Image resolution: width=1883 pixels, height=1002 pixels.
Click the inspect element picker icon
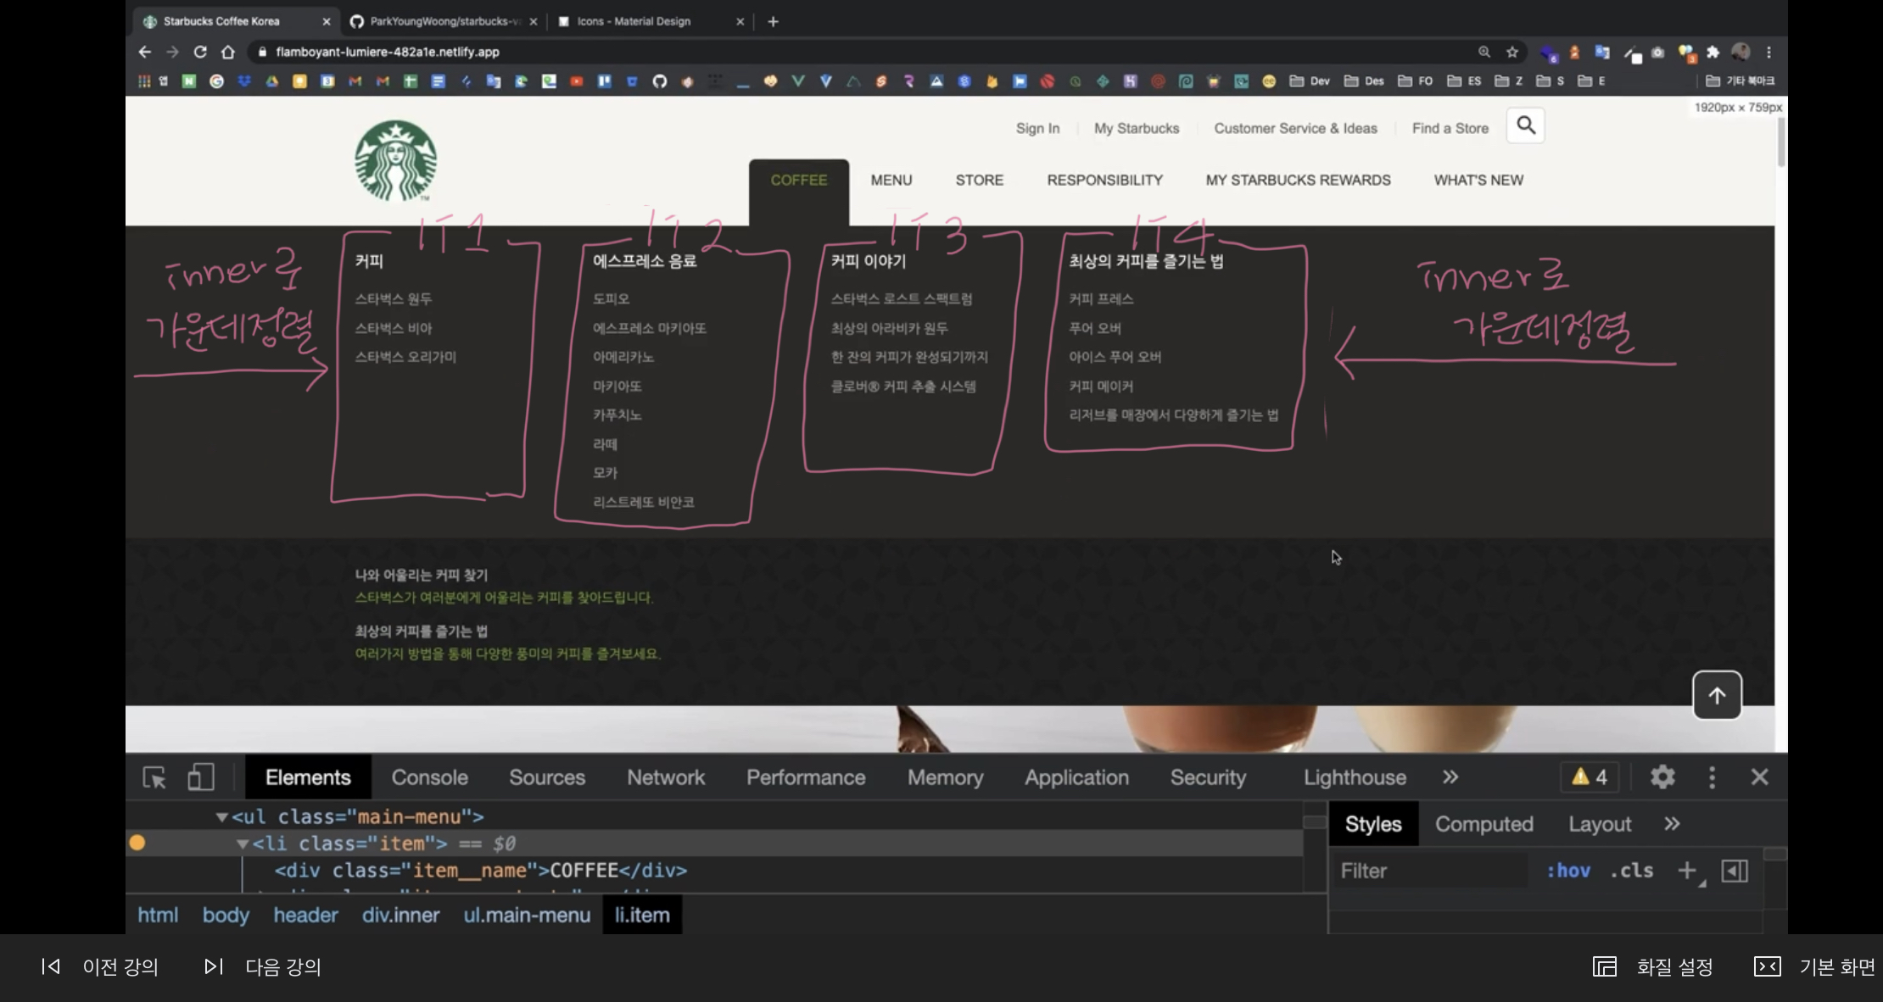154,777
